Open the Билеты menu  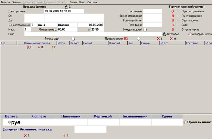click(5, 2)
